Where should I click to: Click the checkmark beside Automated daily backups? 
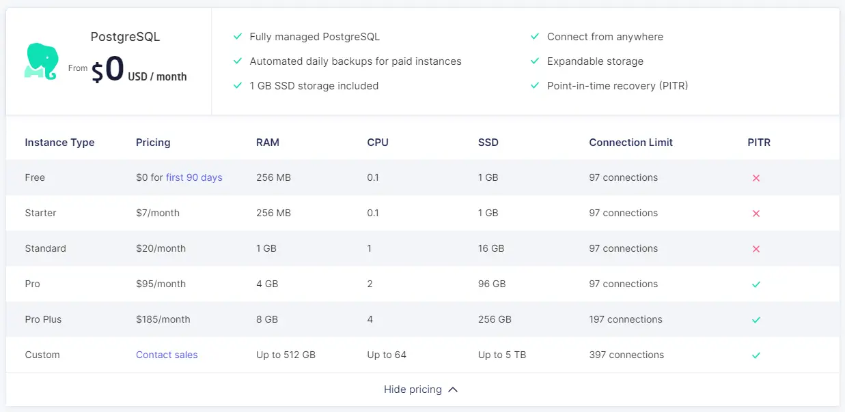238,61
